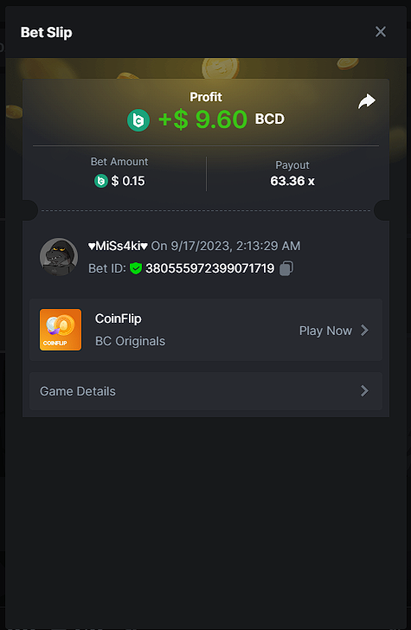The image size is (411, 630).
Task: Click Play Now link
Action: tap(325, 331)
